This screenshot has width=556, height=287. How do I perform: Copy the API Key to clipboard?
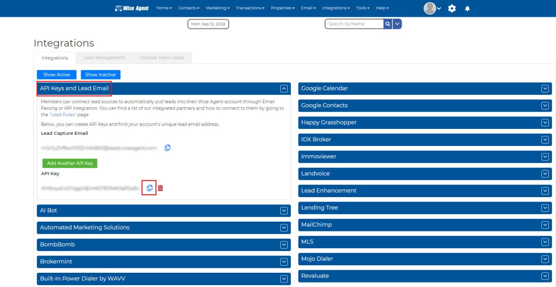click(x=149, y=188)
